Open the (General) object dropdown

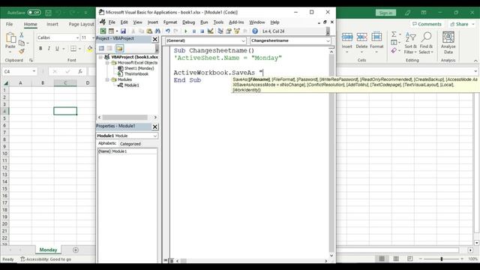pyautogui.click(x=243, y=40)
